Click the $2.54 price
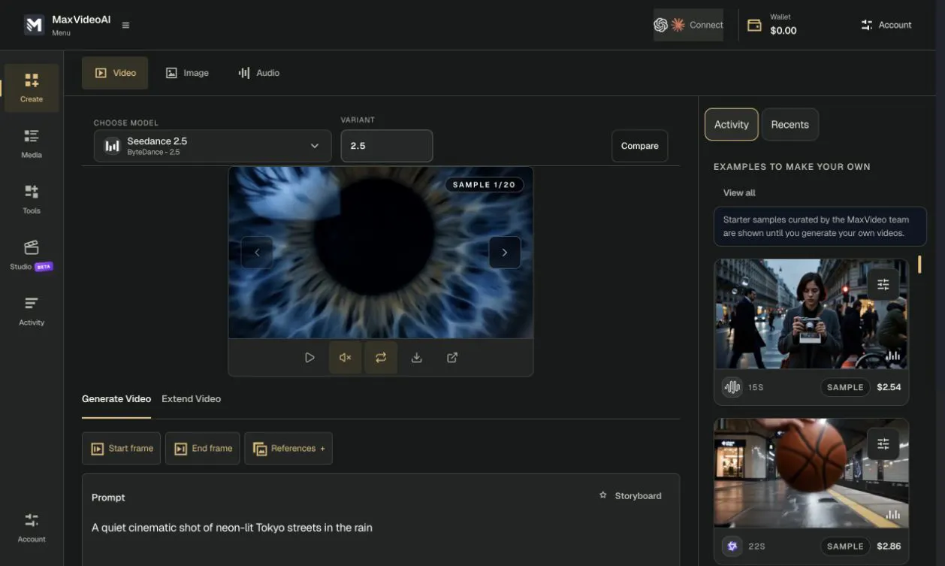The height and width of the screenshot is (566, 945). pyautogui.click(x=889, y=387)
